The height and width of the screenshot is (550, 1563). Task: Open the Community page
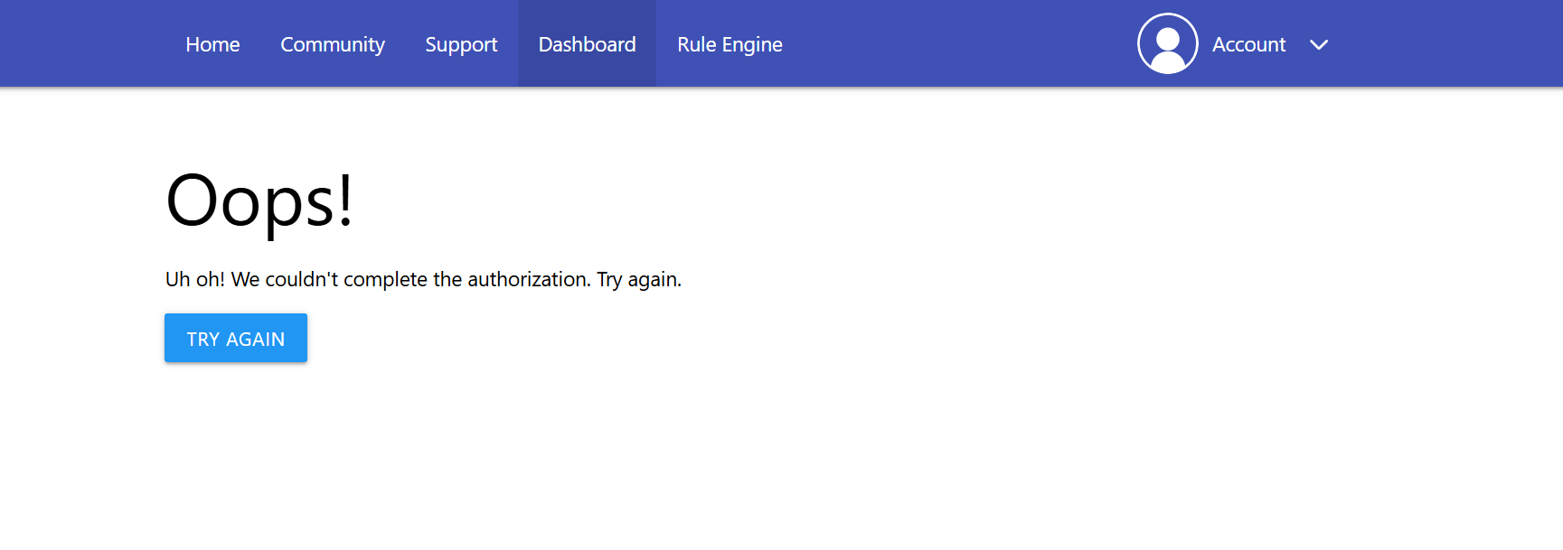point(333,44)
